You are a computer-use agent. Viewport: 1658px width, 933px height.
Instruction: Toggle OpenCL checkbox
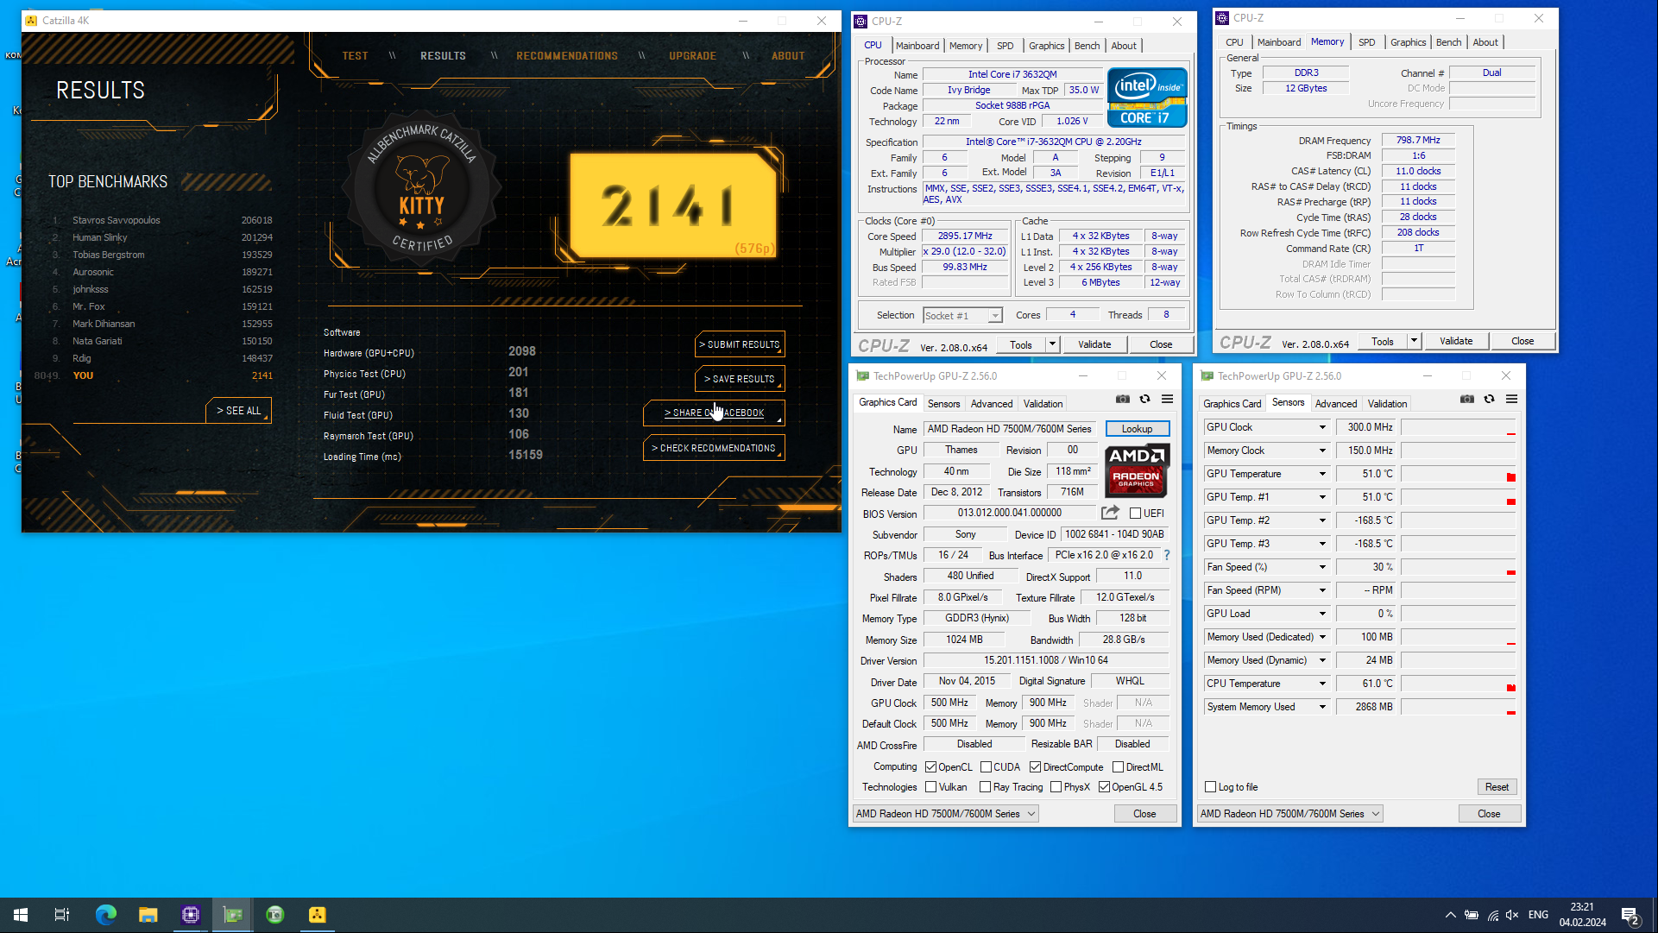pos(930,767)
